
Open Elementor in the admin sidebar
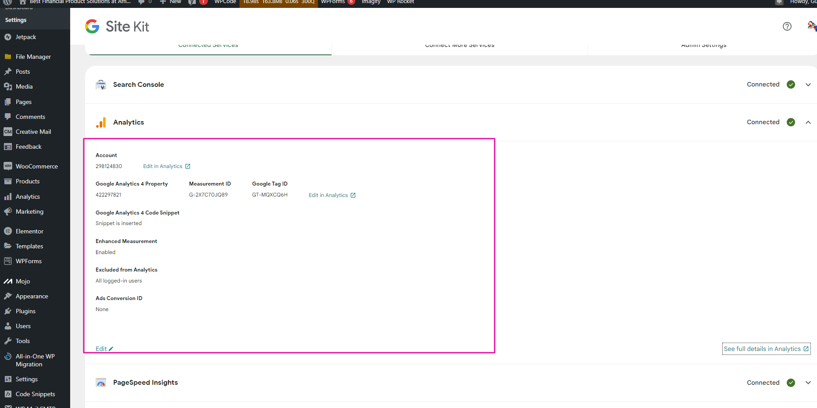tap(29, 231)
